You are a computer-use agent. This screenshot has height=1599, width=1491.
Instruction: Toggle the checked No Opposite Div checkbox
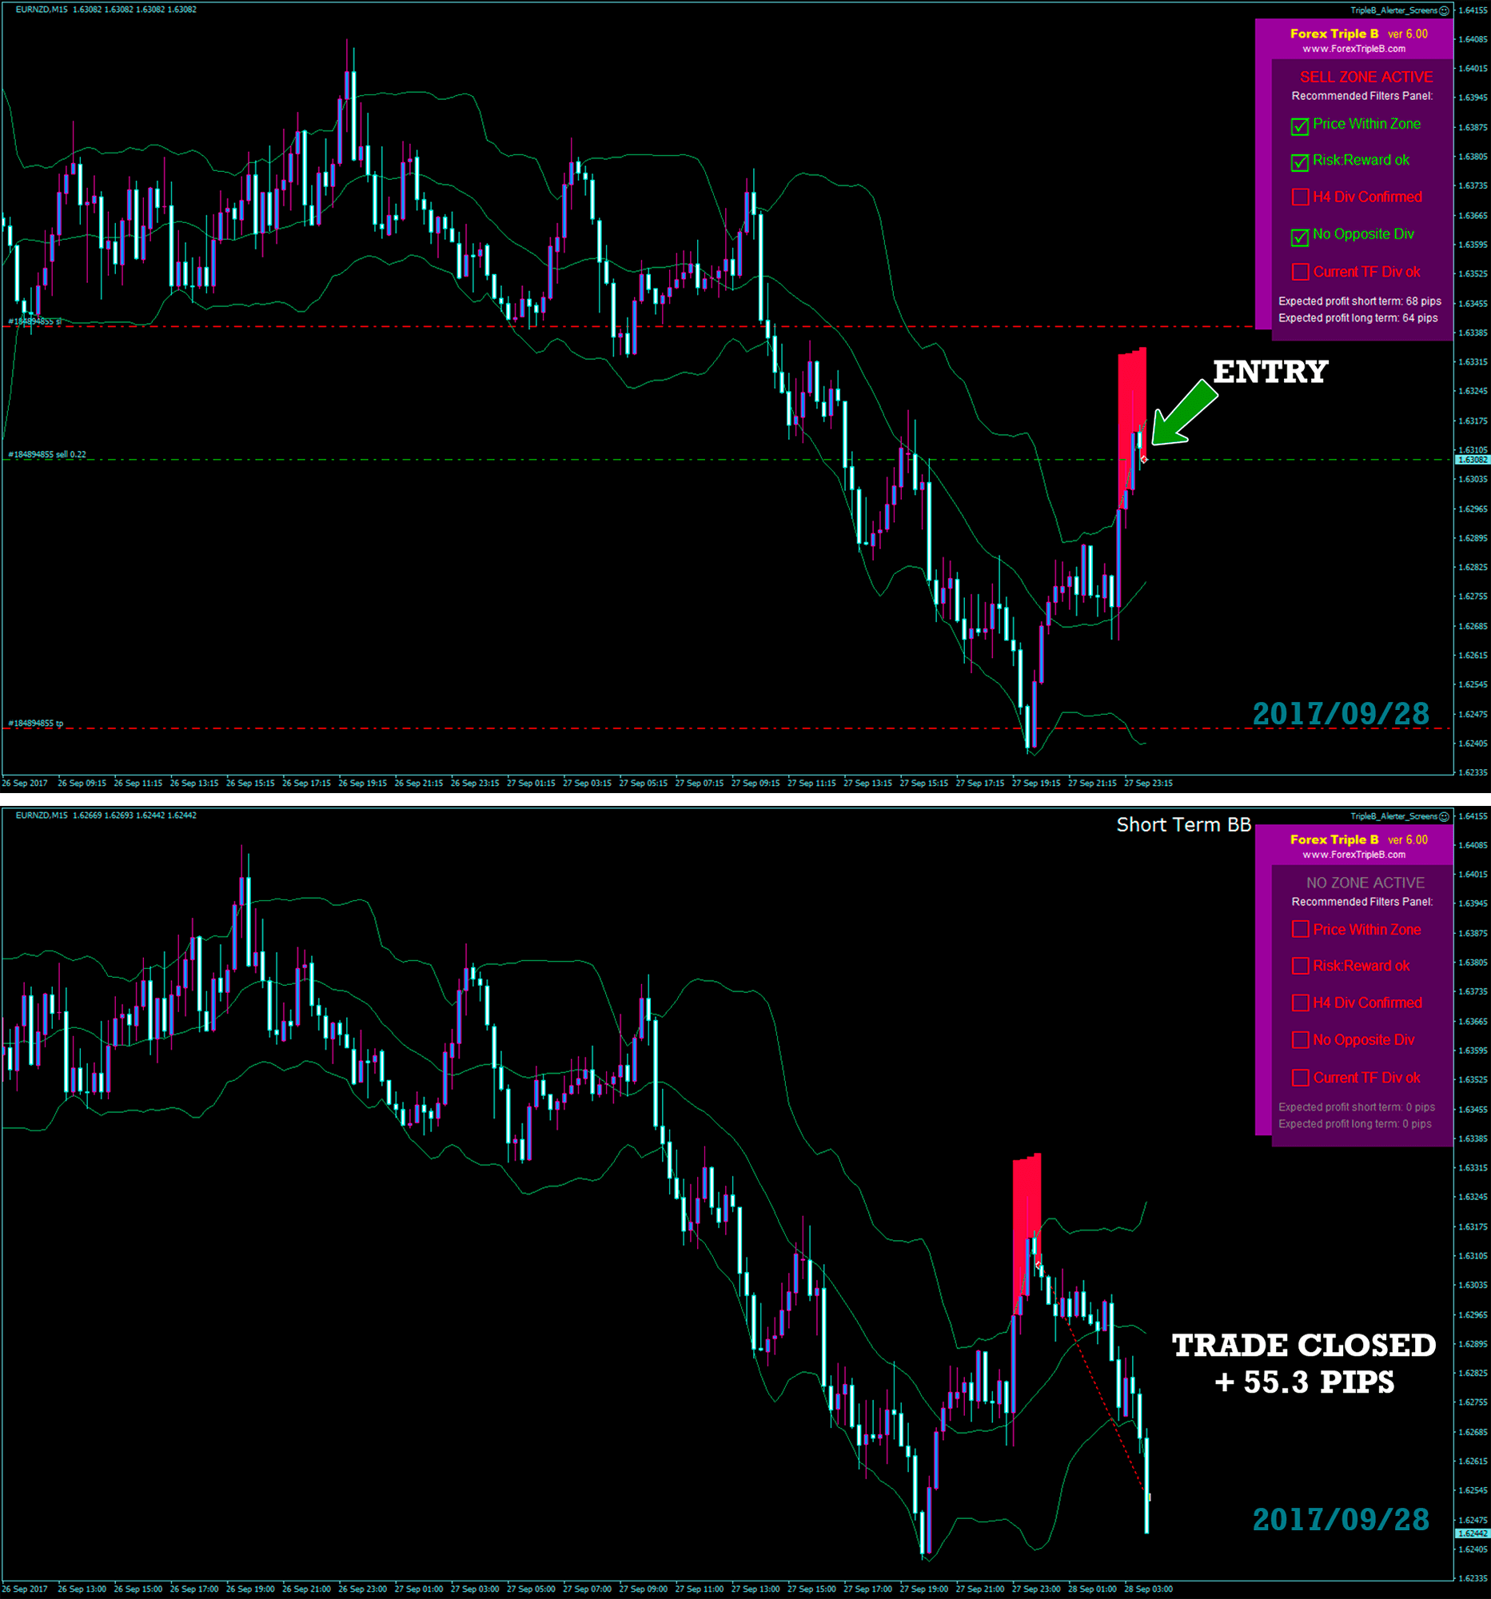pos(1300,237)
